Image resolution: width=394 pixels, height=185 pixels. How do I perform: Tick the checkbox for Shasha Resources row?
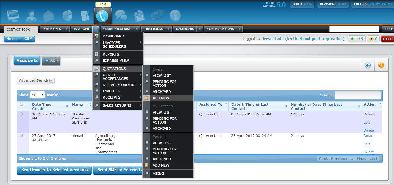[22, 114]
